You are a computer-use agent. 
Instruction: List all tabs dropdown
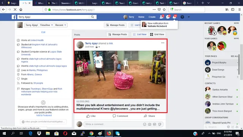(208, 3)
